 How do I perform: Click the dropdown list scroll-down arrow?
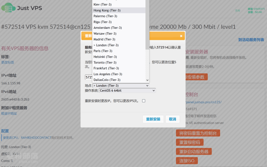click(148, 80)
